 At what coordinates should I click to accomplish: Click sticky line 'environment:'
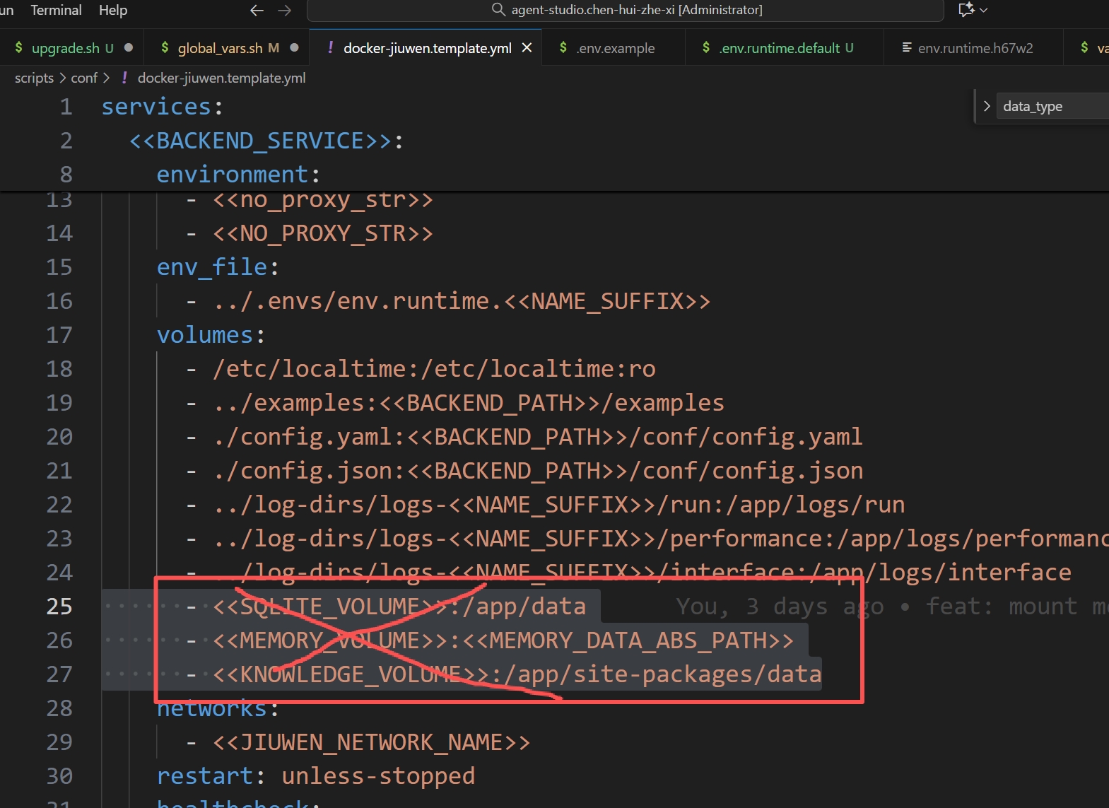pyautogui.click(x=238, y=175)
